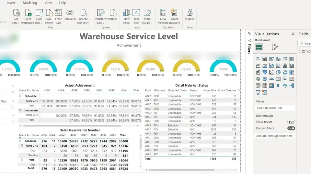Collapse Unschedule row in Actual Achievement

click(20, 110)
